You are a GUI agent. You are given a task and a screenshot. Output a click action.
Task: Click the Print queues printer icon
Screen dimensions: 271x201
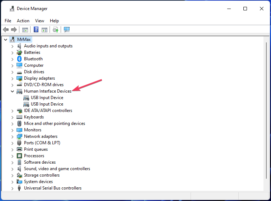[19, 149]
